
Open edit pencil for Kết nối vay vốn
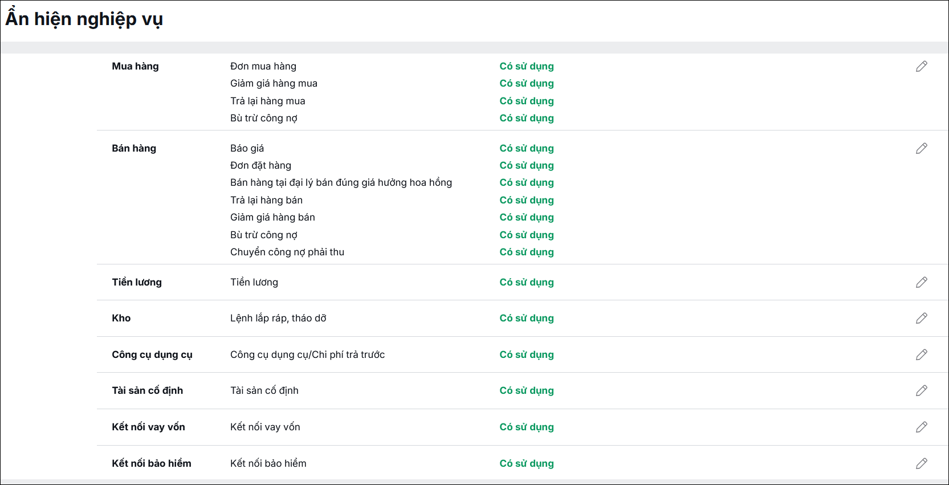pos(922,427)
